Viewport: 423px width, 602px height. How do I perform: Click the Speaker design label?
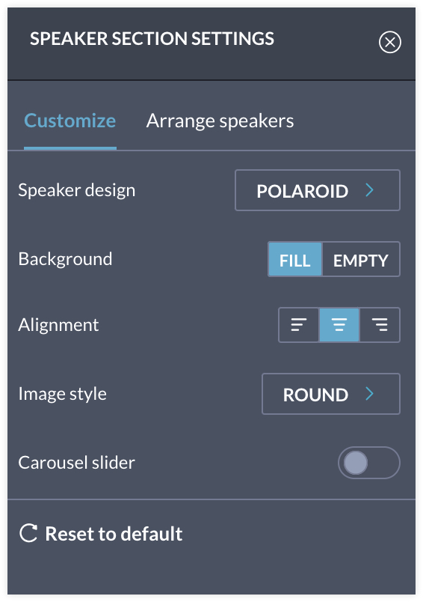click(x=77, y=190)
